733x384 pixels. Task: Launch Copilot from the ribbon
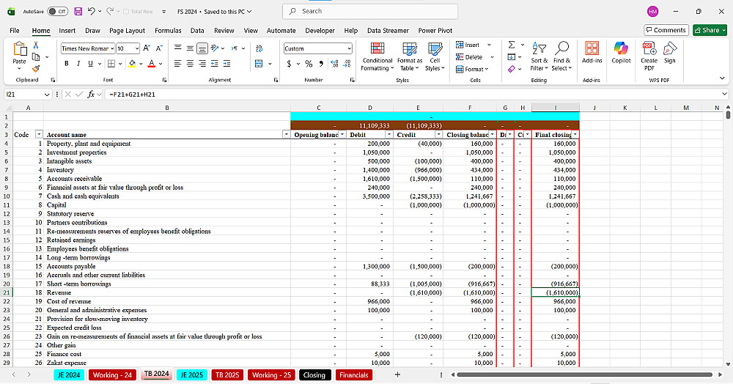621,52
